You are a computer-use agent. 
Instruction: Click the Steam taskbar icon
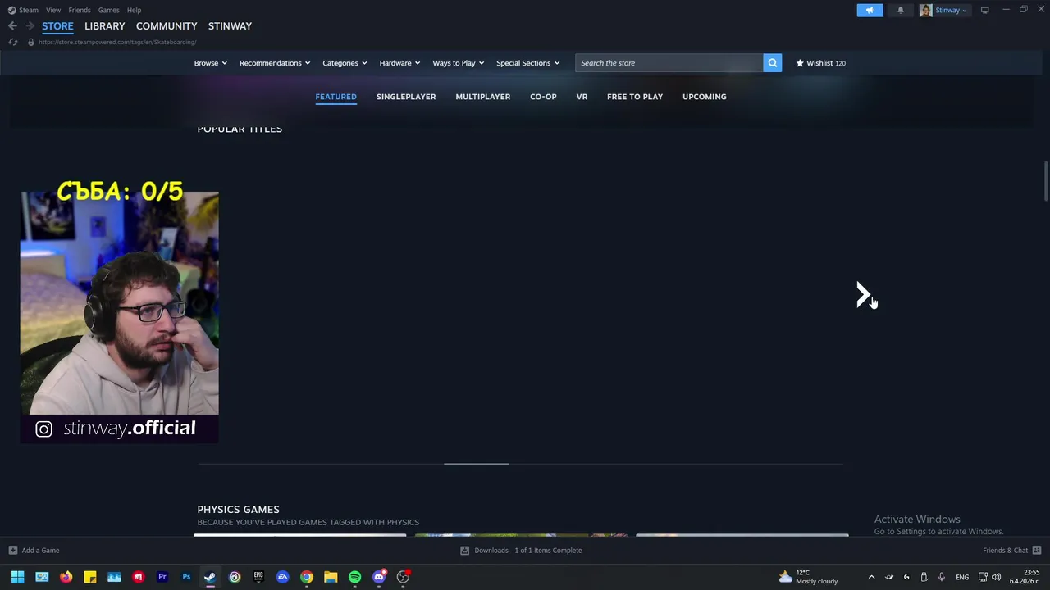210,577
